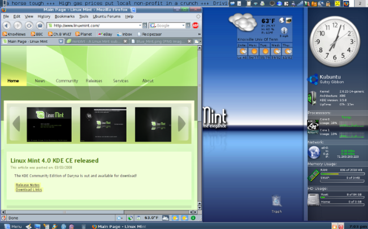Click the search arrow beside the Google box
Image resolution: width=368 pixels, height=229 pixels.
(188, 25)
